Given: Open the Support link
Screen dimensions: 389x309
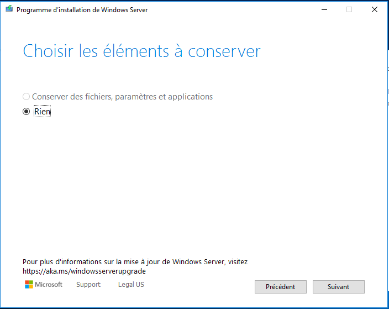Looking at the screenshot, I should pyautogui.click(x=88, y=285).
